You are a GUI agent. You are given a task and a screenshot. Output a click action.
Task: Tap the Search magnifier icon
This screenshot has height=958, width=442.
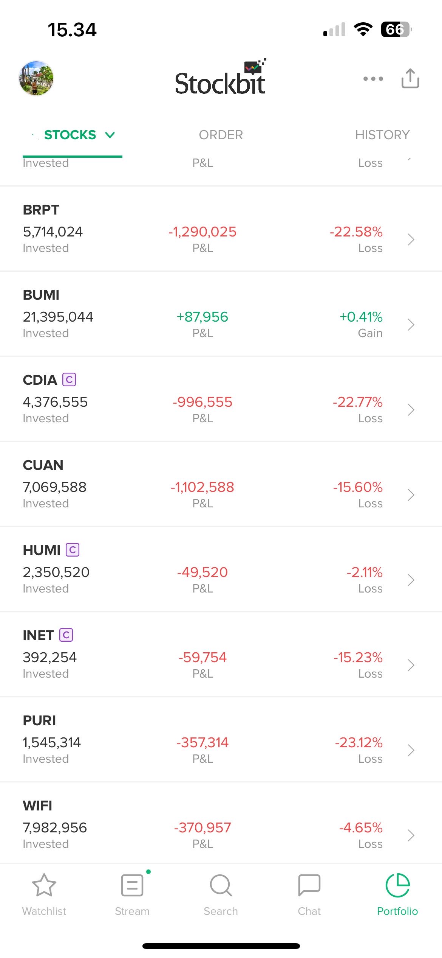[221, 885]
